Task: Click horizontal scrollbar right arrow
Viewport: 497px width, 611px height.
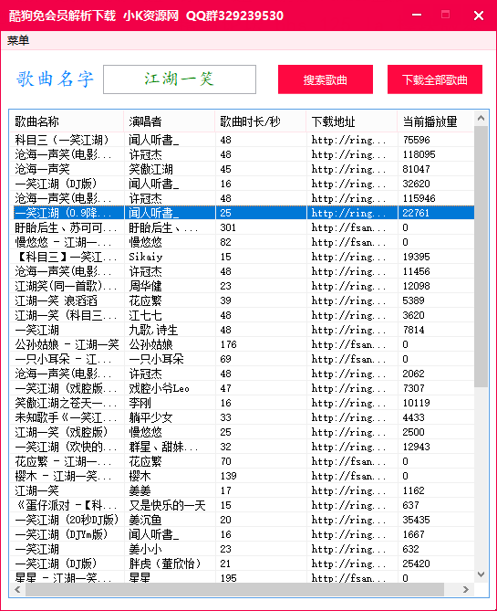Action: [x=466, y=590]
